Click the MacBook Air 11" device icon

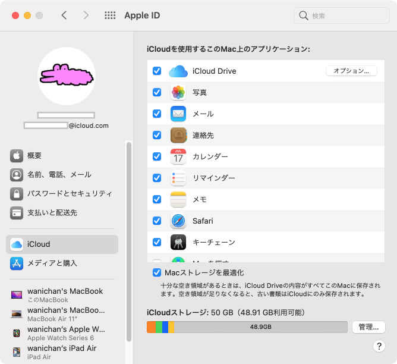pyautogui.click(x=17, y=314)
